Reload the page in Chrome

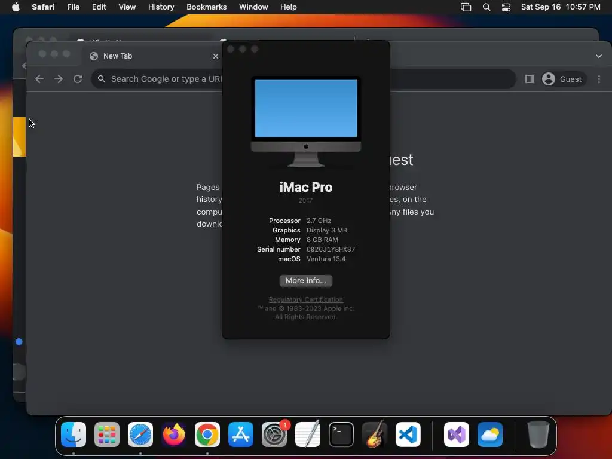coord(78,79)
